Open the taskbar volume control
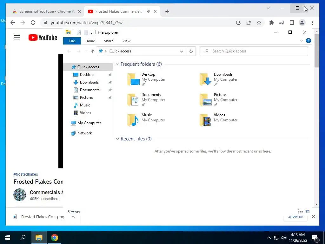Viewport: 325px width, 244px height. (284, 238)
